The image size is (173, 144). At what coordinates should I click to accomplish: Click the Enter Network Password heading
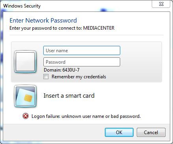pyautogui.click(x=43, y=21)
